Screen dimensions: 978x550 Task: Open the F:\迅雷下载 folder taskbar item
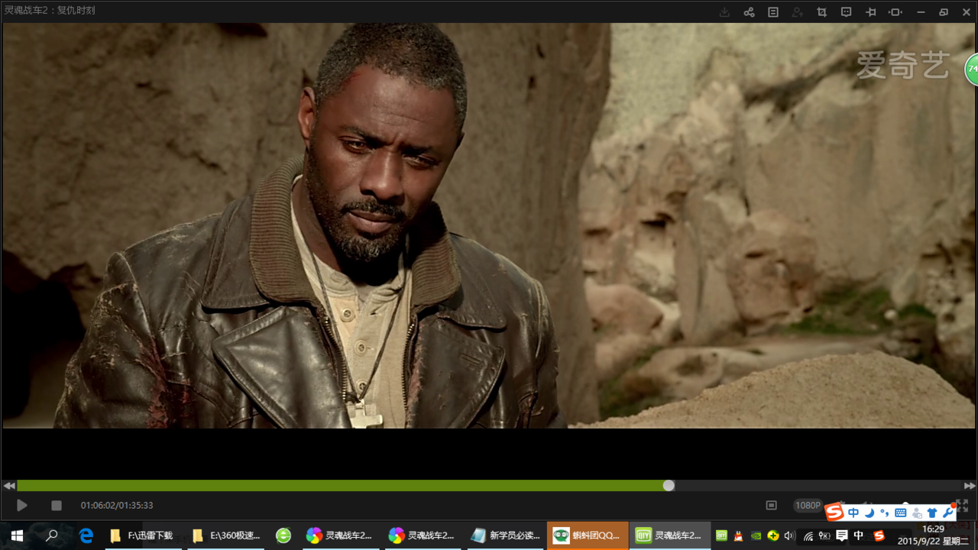pos(141,535)
